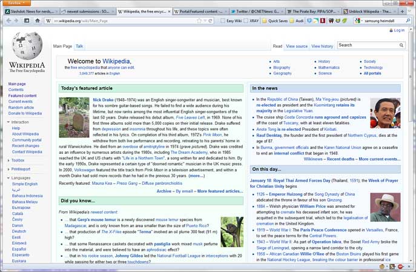
Task: Open the Nick Drake article link
Action: pyautogui.click(x=103, y=100)
